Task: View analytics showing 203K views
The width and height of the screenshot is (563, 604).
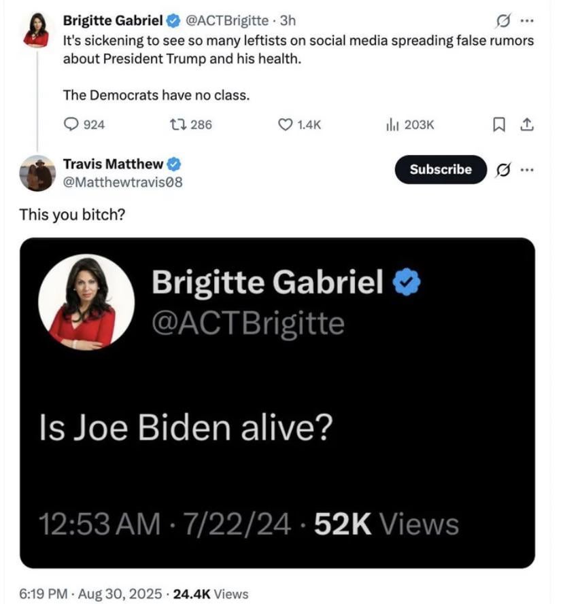Action: tap(392, 124)
